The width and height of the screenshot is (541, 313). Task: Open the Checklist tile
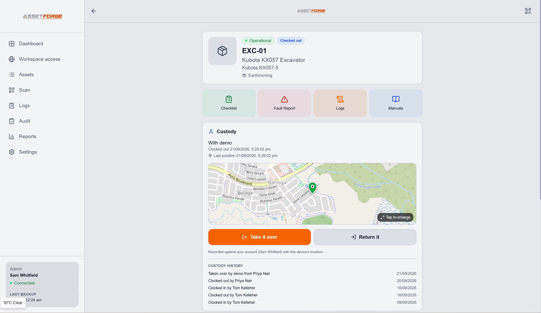(x=229, y=103)
